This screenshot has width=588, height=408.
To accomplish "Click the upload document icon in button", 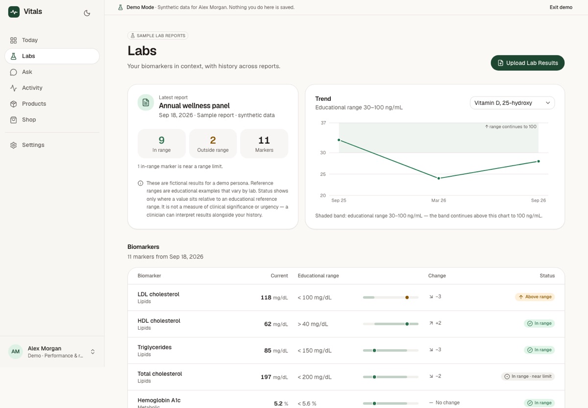I will [x=500, y=63].
